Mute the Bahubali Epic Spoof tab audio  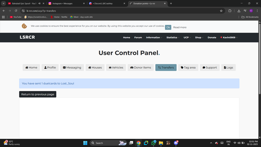click(x=40, y=4)
